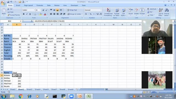Switch to the Insert ribbon tab
Viewport: 176px width, 99px height.
[x=18, y=5]
